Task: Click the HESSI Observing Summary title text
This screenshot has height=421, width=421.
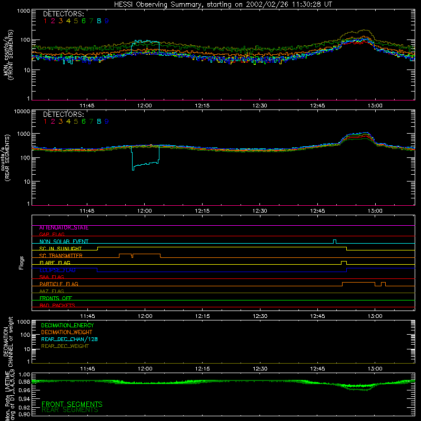Action: (x=223, y=4)
